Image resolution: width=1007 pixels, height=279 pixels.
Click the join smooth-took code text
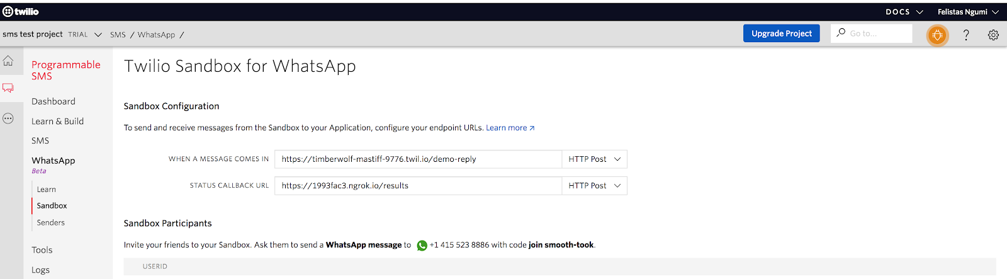[561, 245]
